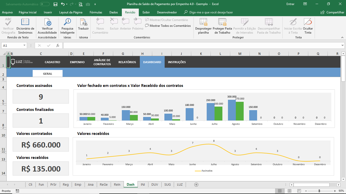Toggle the Salvamento Automático switch
This screenshot has width=346, height=194.
pos(45,4)
